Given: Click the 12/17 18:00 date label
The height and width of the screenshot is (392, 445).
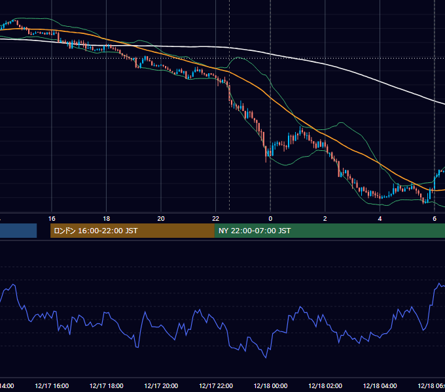Looking at the screenshot, I should (x=107, y=385).
